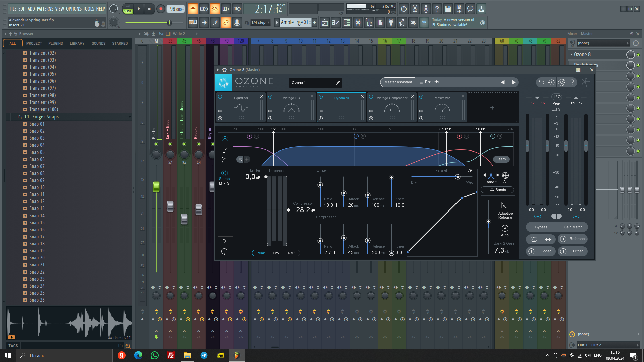Open the (none) mixer preset dropdown at top

pyautogui.click(x=603, y=43)
